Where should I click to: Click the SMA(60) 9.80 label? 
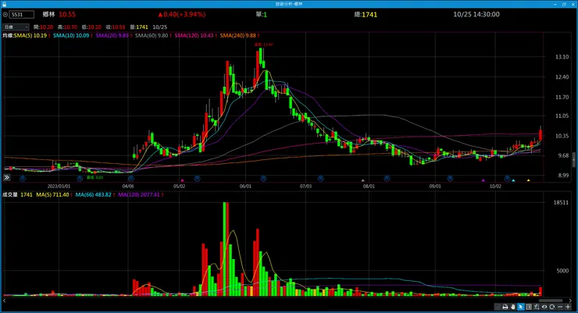pyautogui.click(x=152, y=35)
